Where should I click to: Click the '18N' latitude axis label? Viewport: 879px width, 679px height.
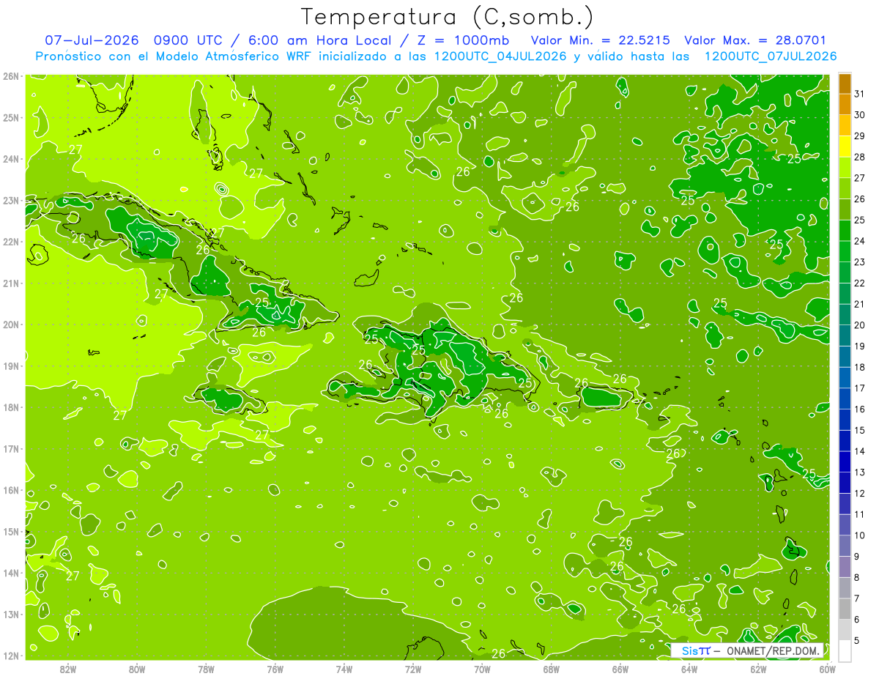point(10,407)
